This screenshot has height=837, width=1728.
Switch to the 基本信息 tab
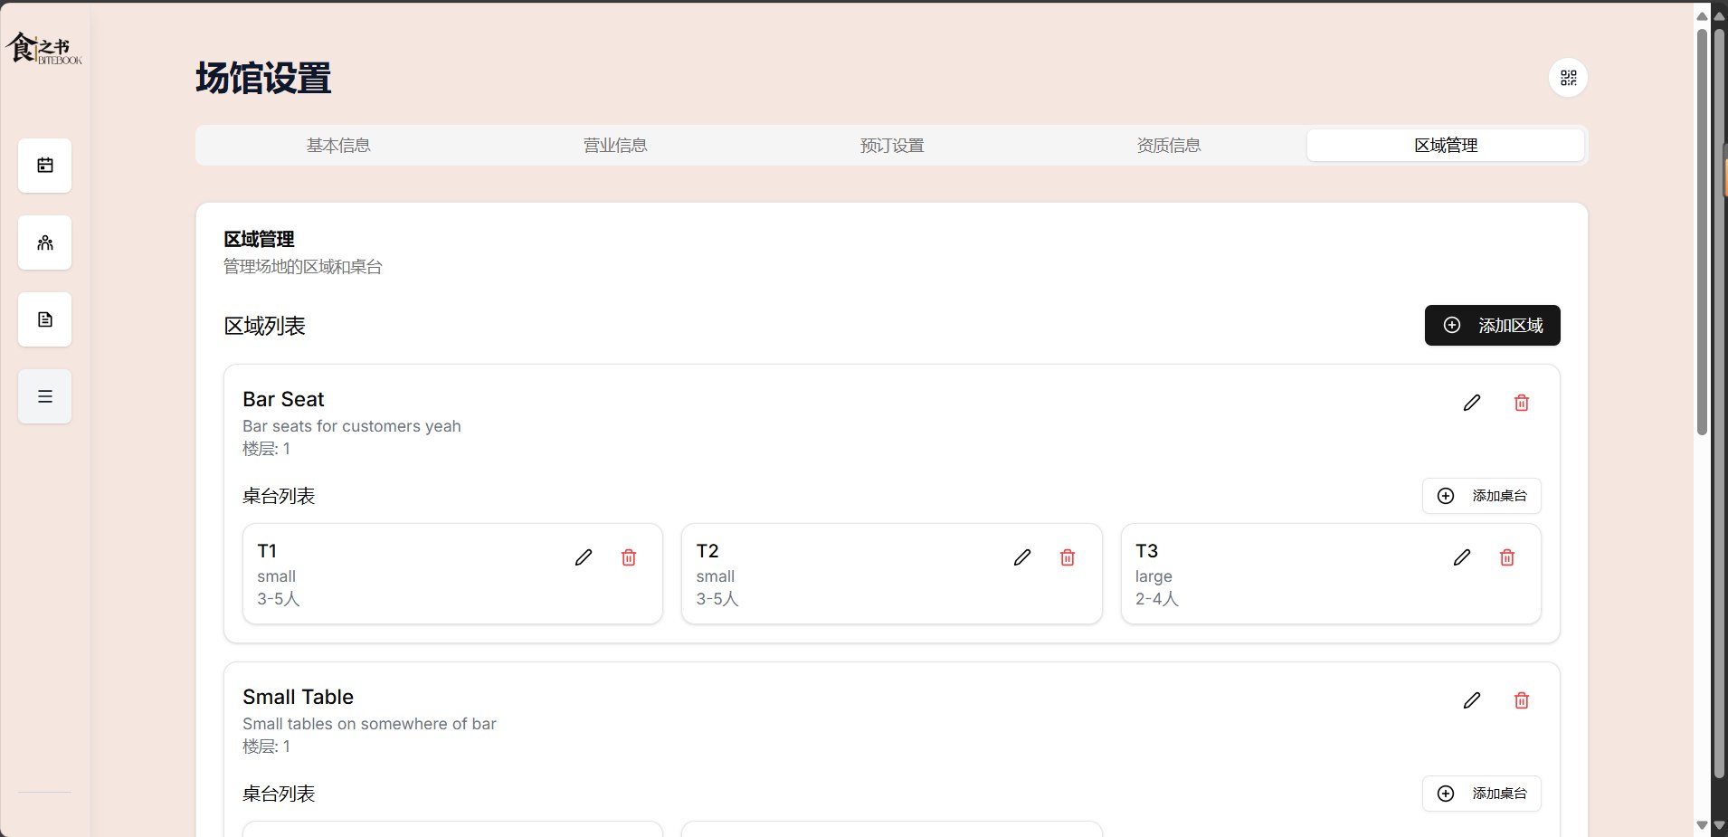pos(338,145)
